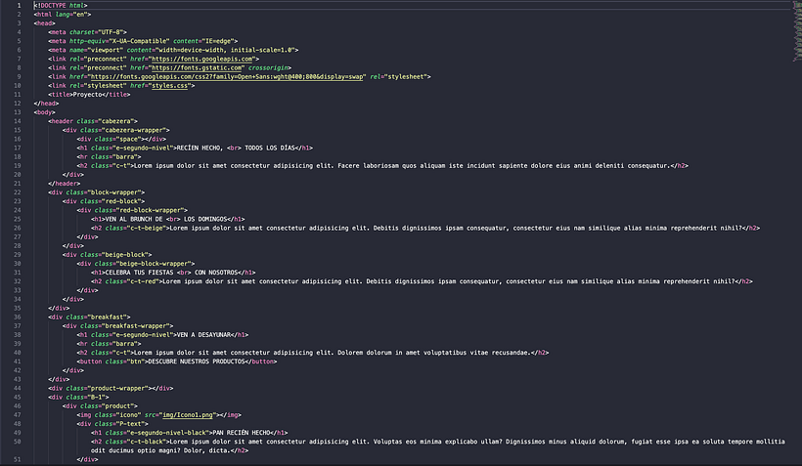Place cursor on the <!DOCTYPE html> declaration
This screenshot has width=802, height=466.
tap(61, 6)
